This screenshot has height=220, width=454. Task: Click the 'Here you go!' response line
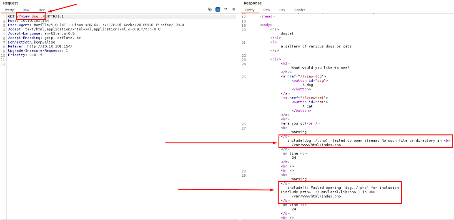point(300,124)
